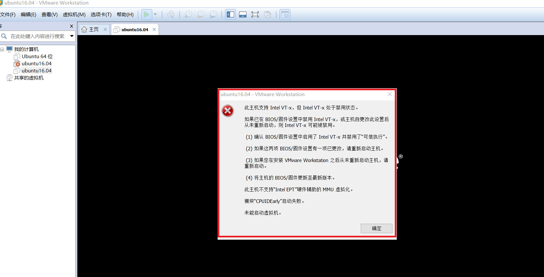Image resolution: width=544 pixels, height=277 pixels.
Task: Toggle the thumbnail bar view icon
Action: tap(243, 14)
